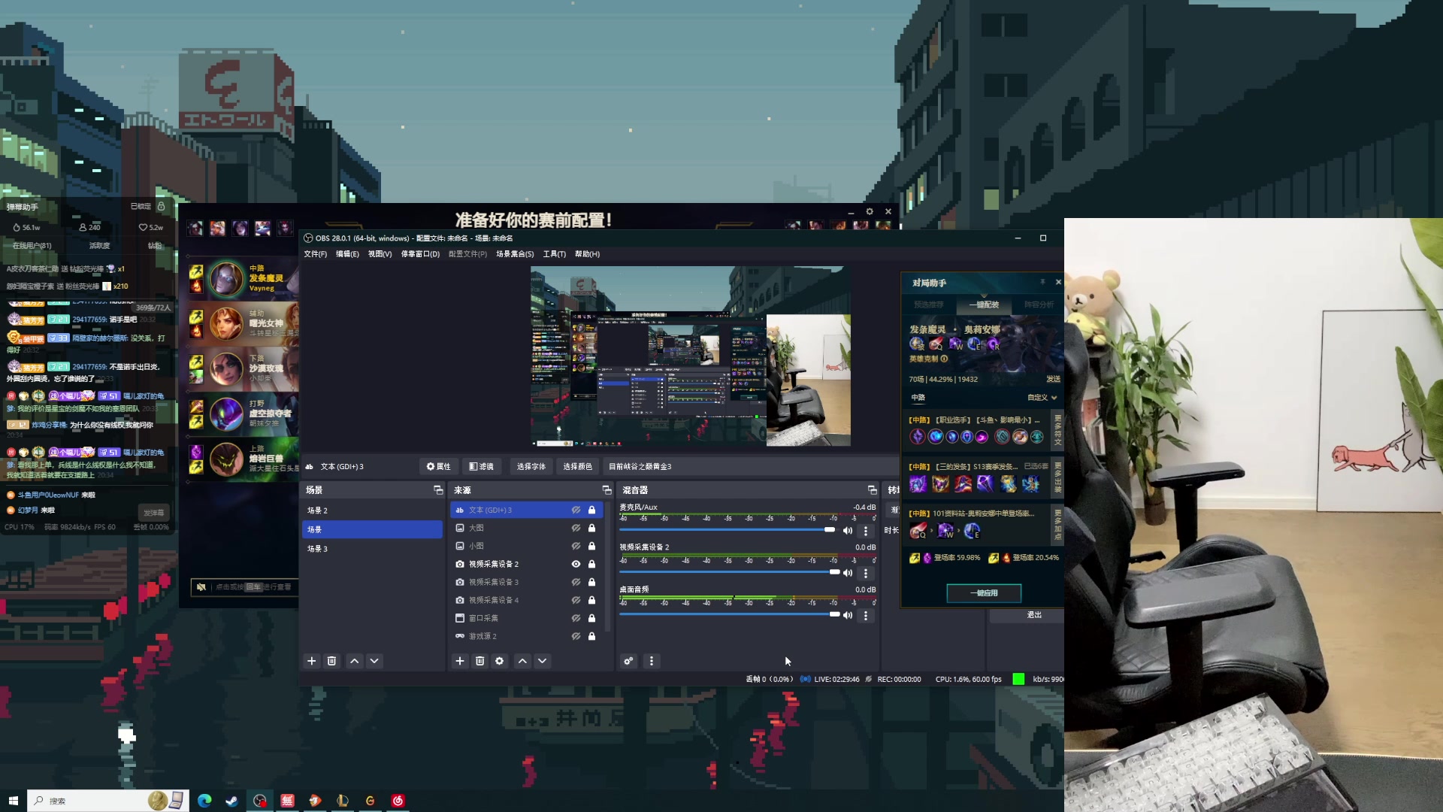Open 文件(F) menu in OBS
This screenshot has height=812, width=1443.
pos(315,254)
